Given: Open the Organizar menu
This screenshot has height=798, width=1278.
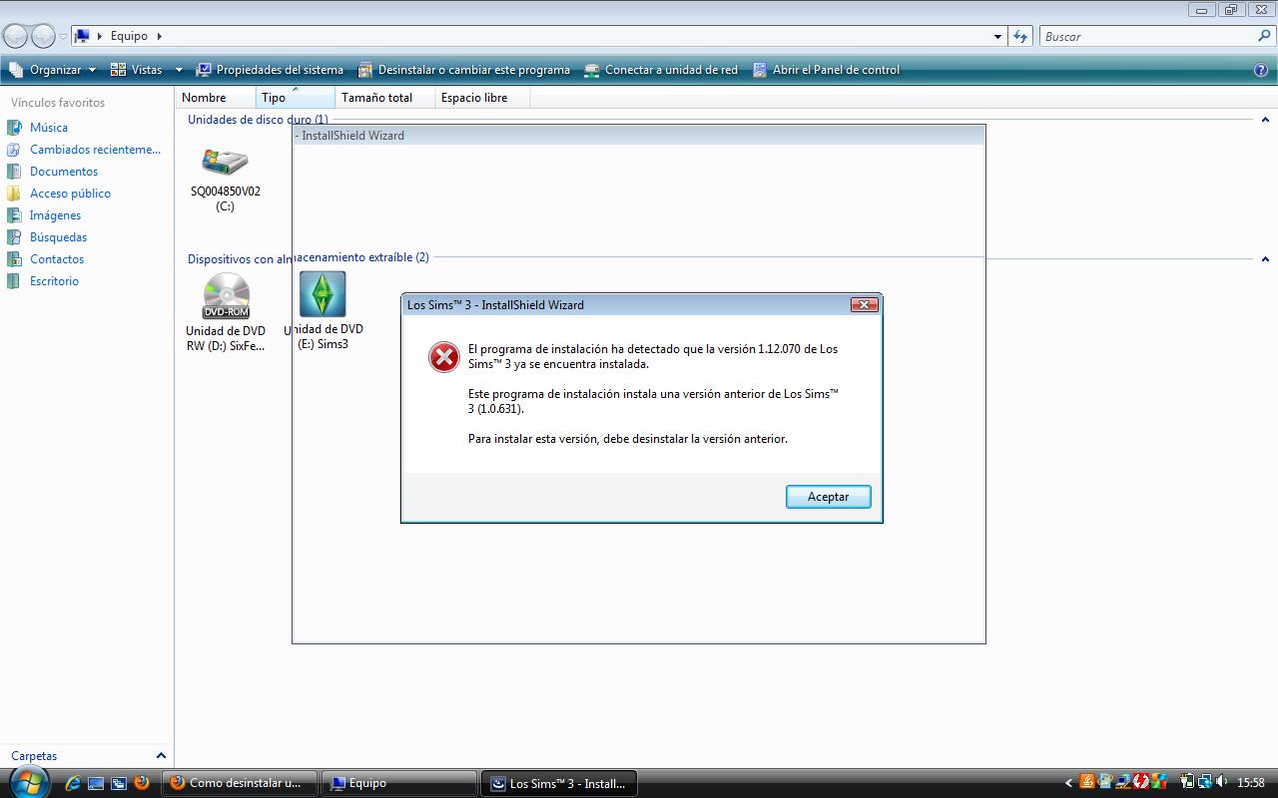Looking at the screenshot, I should [x=54, y=70].
